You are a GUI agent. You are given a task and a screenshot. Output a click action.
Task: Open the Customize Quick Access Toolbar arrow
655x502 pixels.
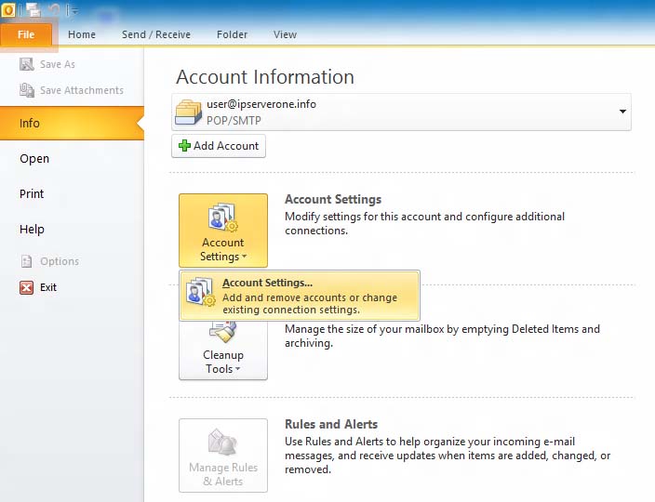point(74,11)
